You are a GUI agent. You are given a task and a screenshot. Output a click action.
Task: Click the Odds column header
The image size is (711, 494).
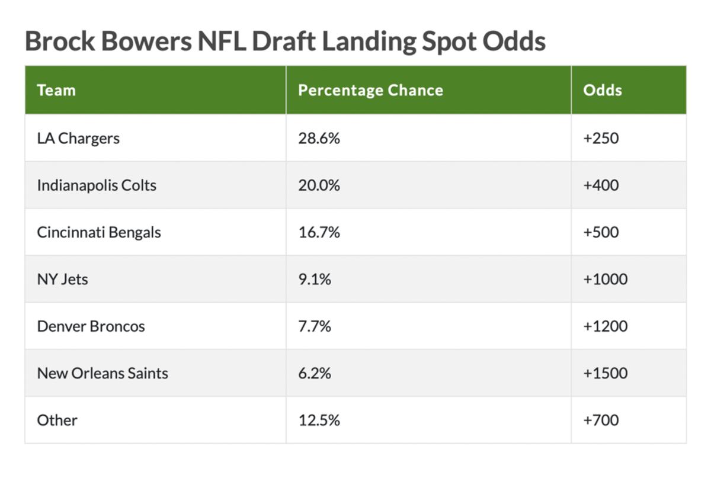[629, 90]
